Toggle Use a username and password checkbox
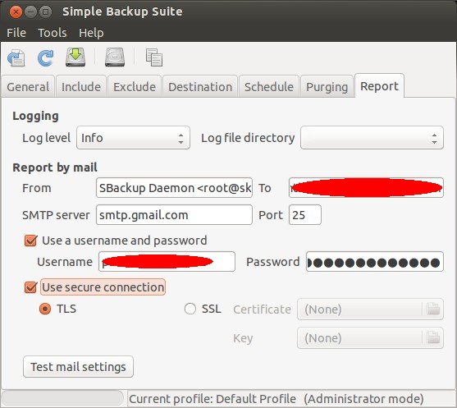Screen dimensions: 457x408 pos(30,241)
